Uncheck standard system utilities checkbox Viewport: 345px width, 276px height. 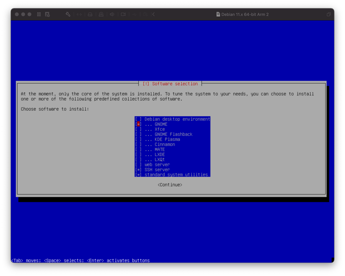[138, 175]
